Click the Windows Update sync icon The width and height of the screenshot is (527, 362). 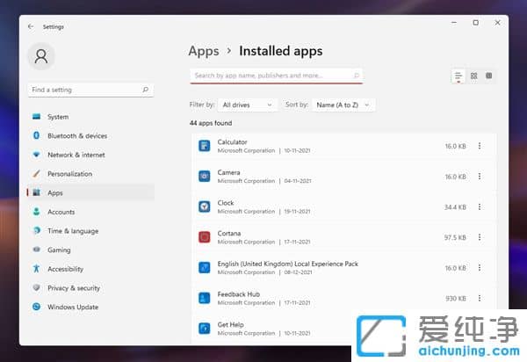36,307
